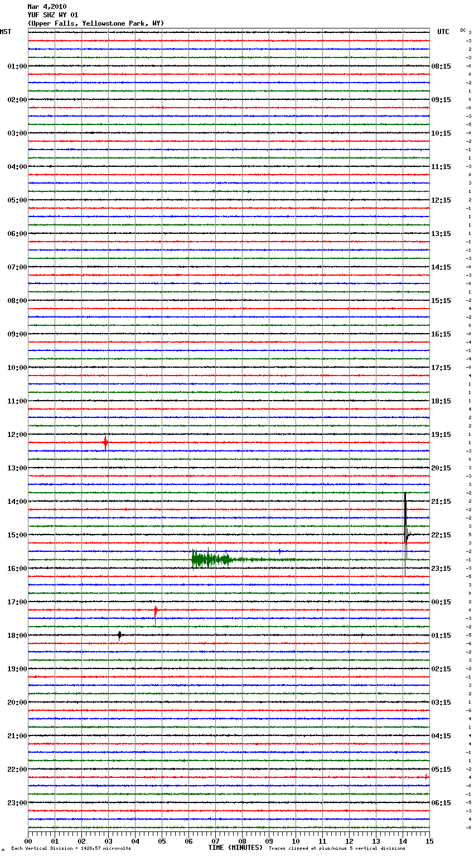
Task: Click the '21:00' MST time label
Action: pyautogui.click(x=17, y=736)
